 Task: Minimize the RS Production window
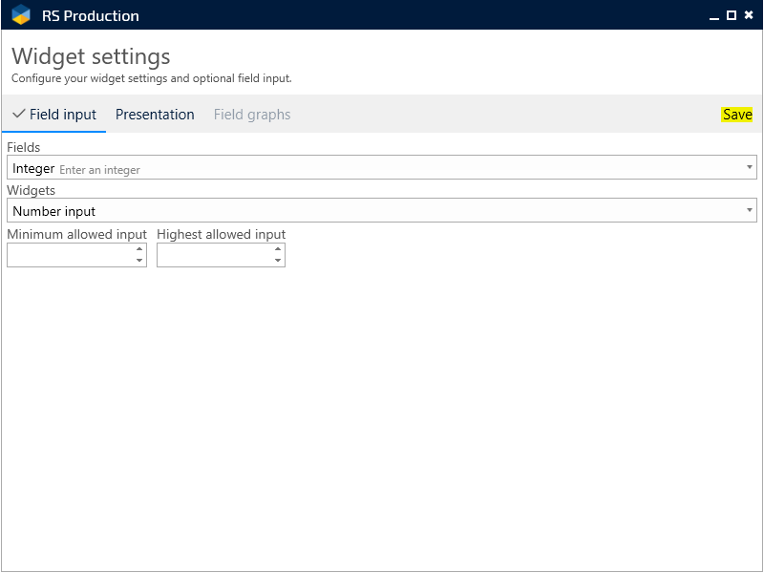[x=714, y=15]
